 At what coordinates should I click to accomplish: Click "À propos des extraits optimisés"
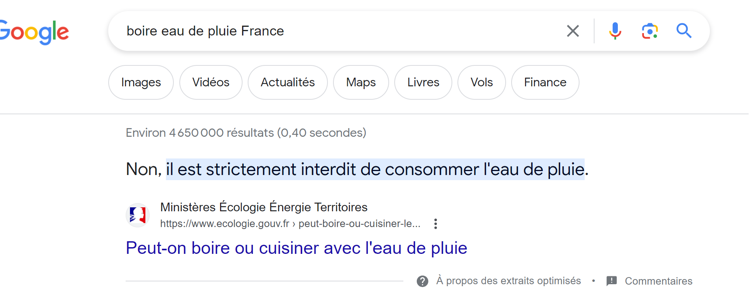[508, 281]
